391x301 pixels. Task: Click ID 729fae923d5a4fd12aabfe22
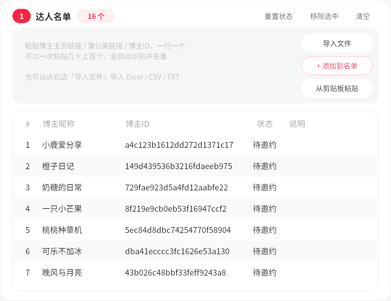(177, 187)
